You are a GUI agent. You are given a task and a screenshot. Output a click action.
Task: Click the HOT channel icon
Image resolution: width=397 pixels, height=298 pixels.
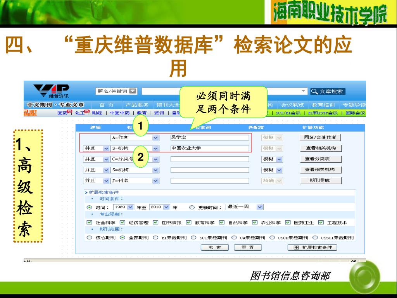click(30, 113)
